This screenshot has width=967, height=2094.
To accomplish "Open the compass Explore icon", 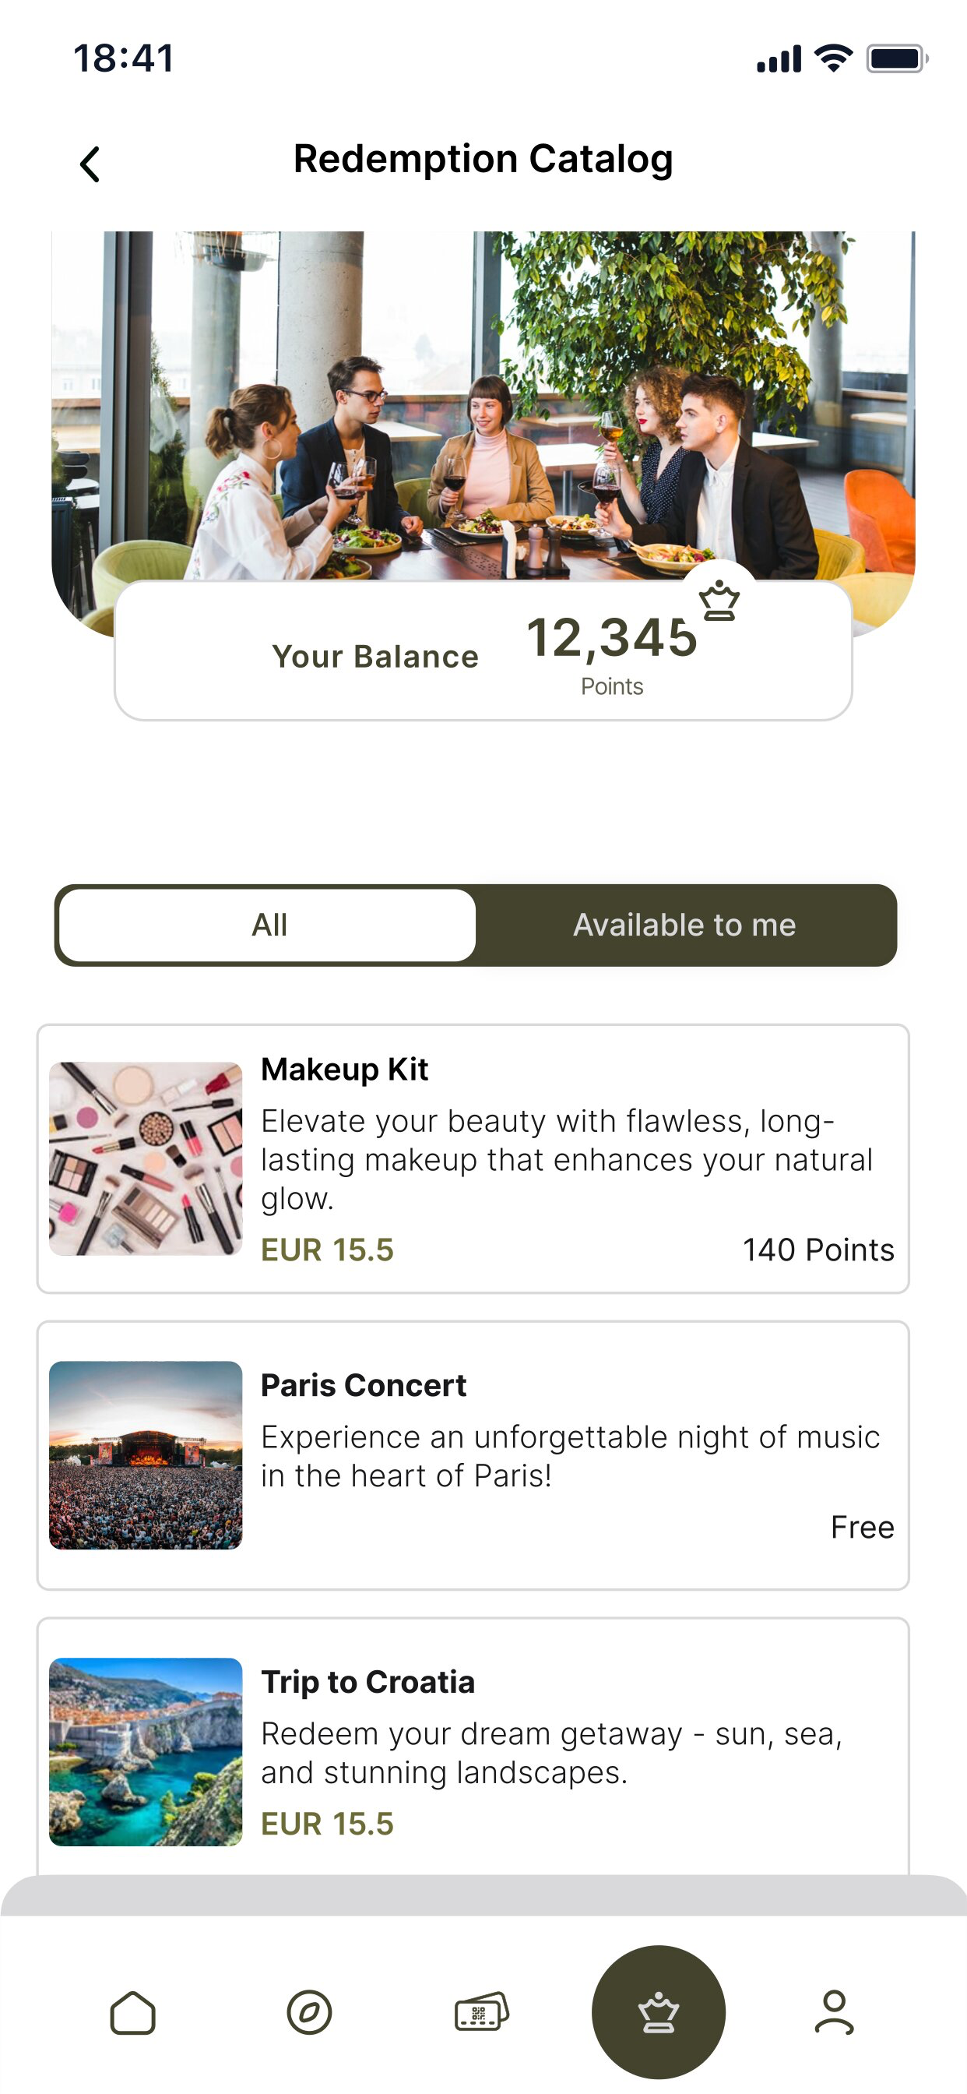I will tap(310, 2013).
